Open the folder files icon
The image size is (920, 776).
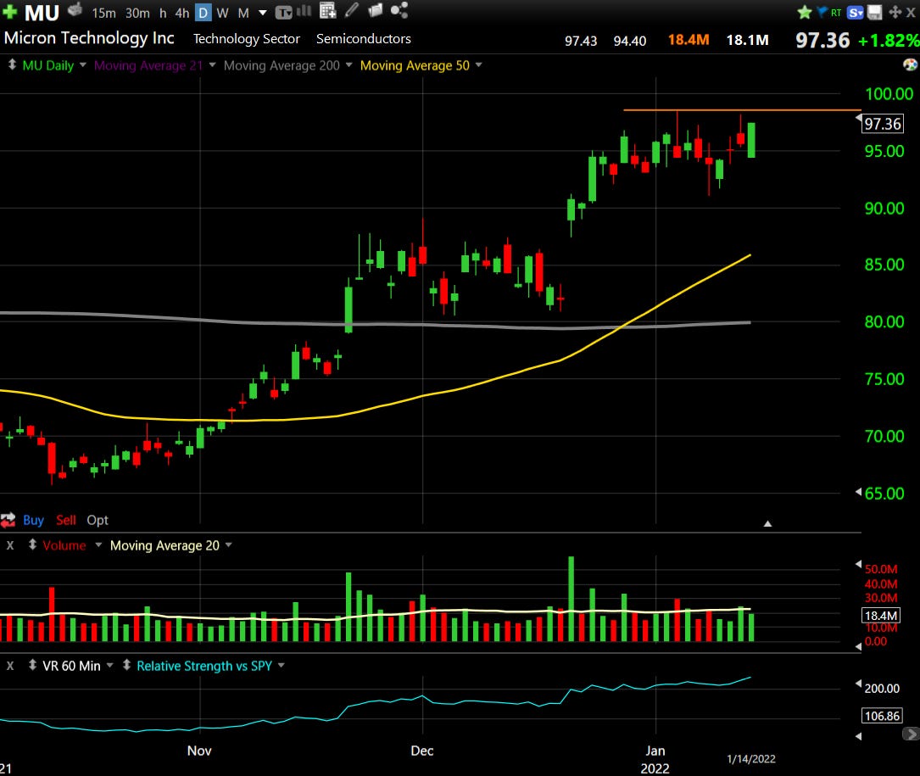(x=376, y=10)
